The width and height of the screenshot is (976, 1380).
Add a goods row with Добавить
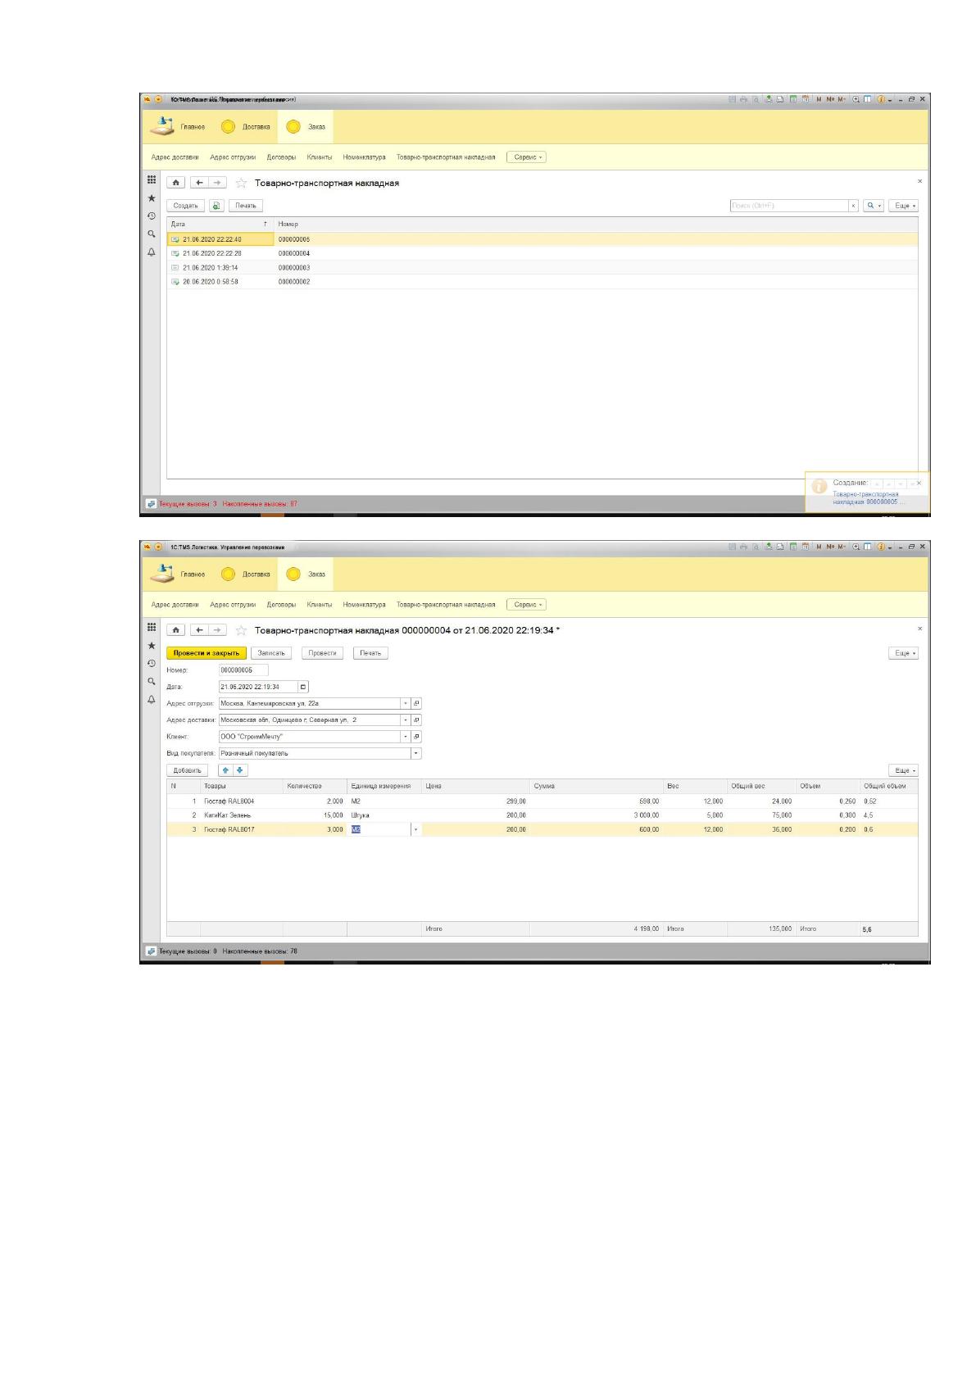point(187,770)
